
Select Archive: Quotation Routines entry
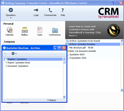(93, 44)
